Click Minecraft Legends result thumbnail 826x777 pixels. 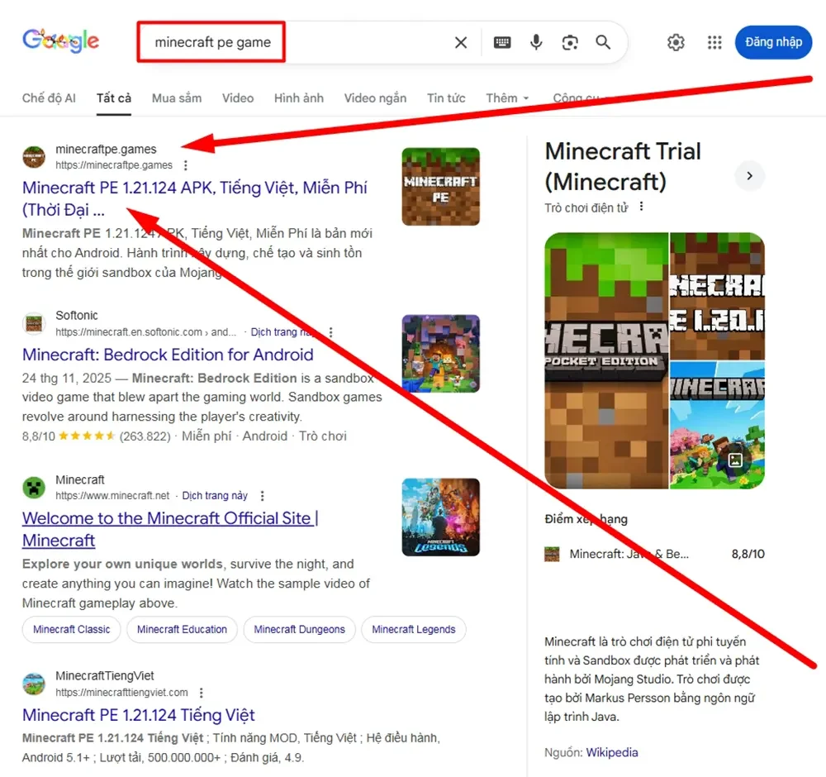coord(441,517)
